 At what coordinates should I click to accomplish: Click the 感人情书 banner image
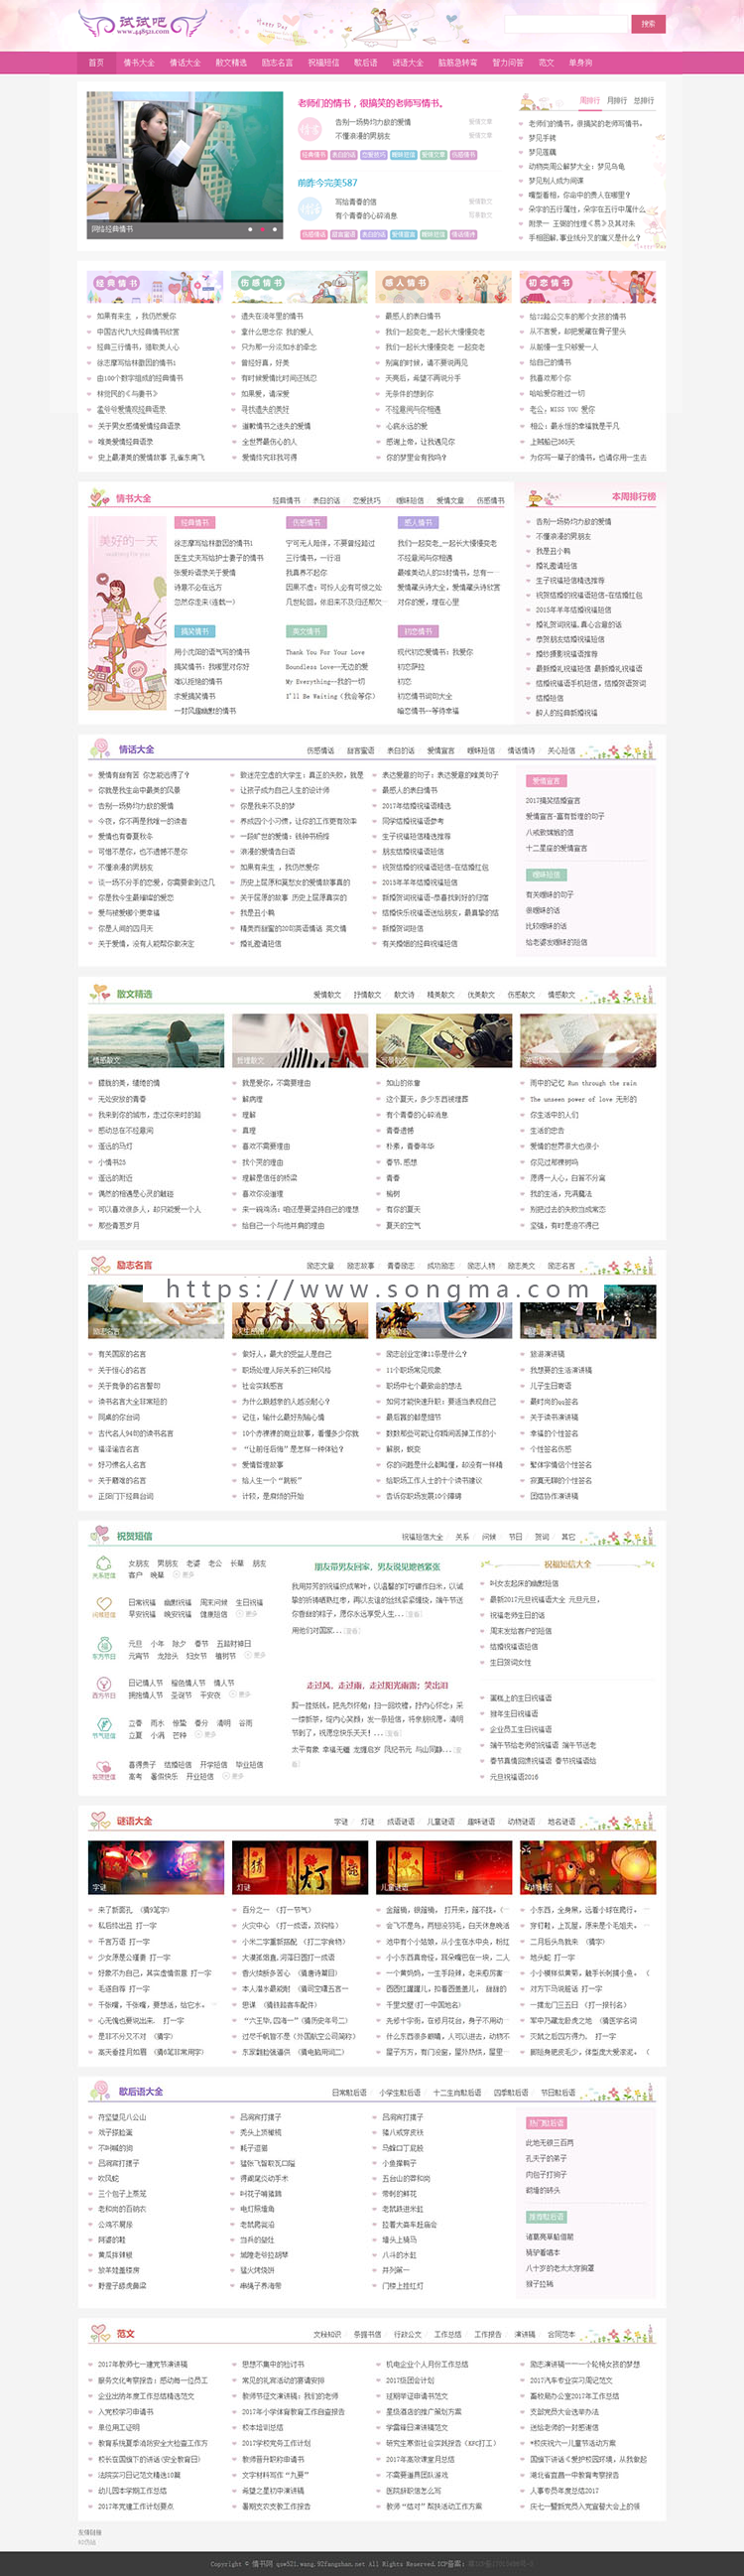(443, 286)
